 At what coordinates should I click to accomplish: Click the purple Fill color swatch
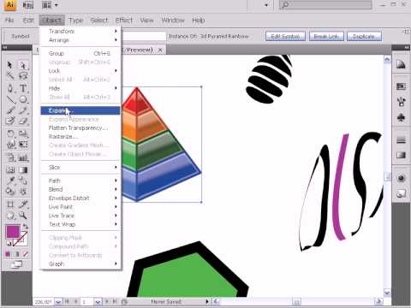[x=12, y=231]
